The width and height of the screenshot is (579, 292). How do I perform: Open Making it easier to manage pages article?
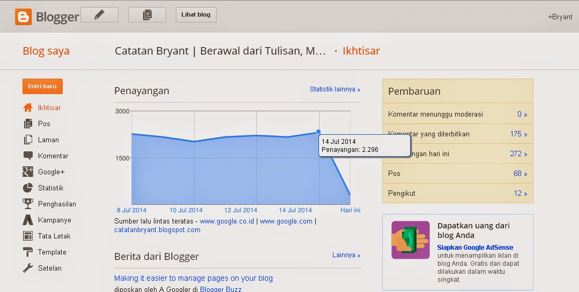(x=194, y=278)
